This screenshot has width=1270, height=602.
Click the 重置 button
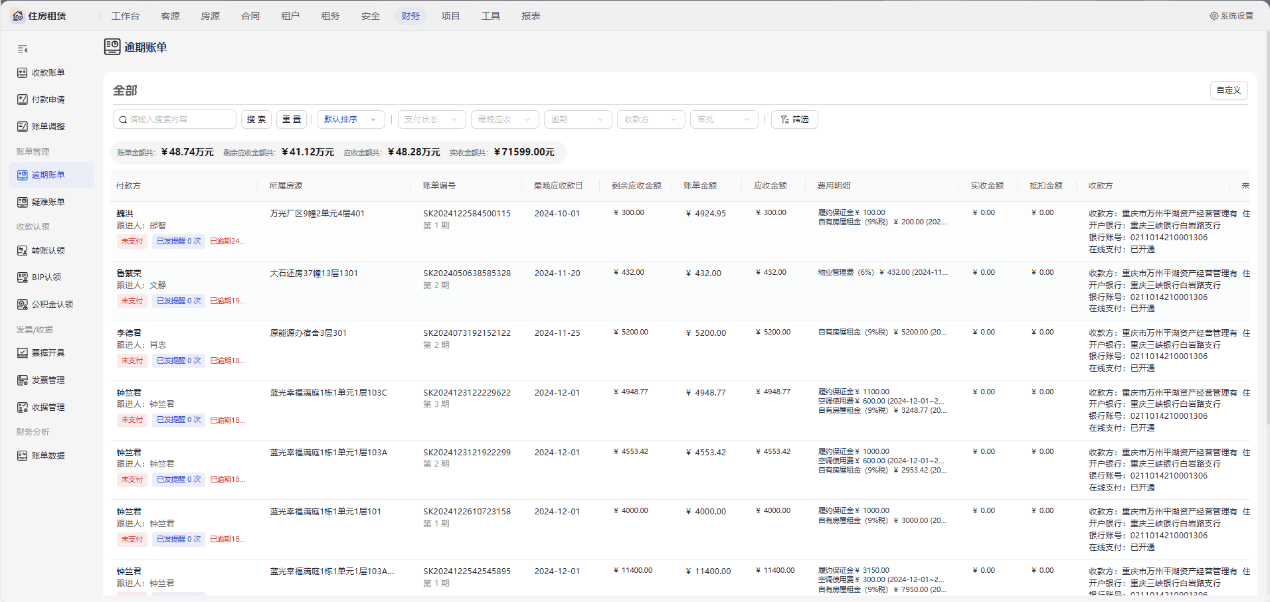pos(292,119)
